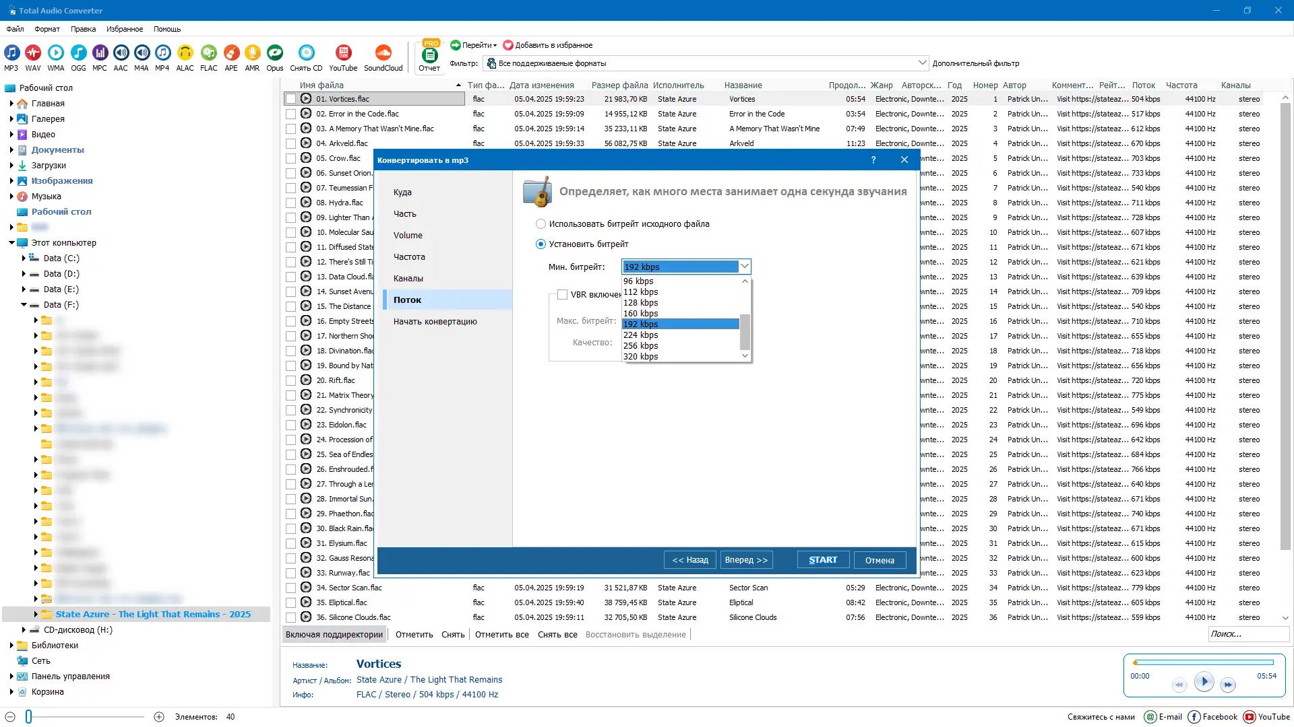Image resolution: width=1294 pixels, height=727 pixels.
Task: Click the WAV format icon
Action: [32, 54]
